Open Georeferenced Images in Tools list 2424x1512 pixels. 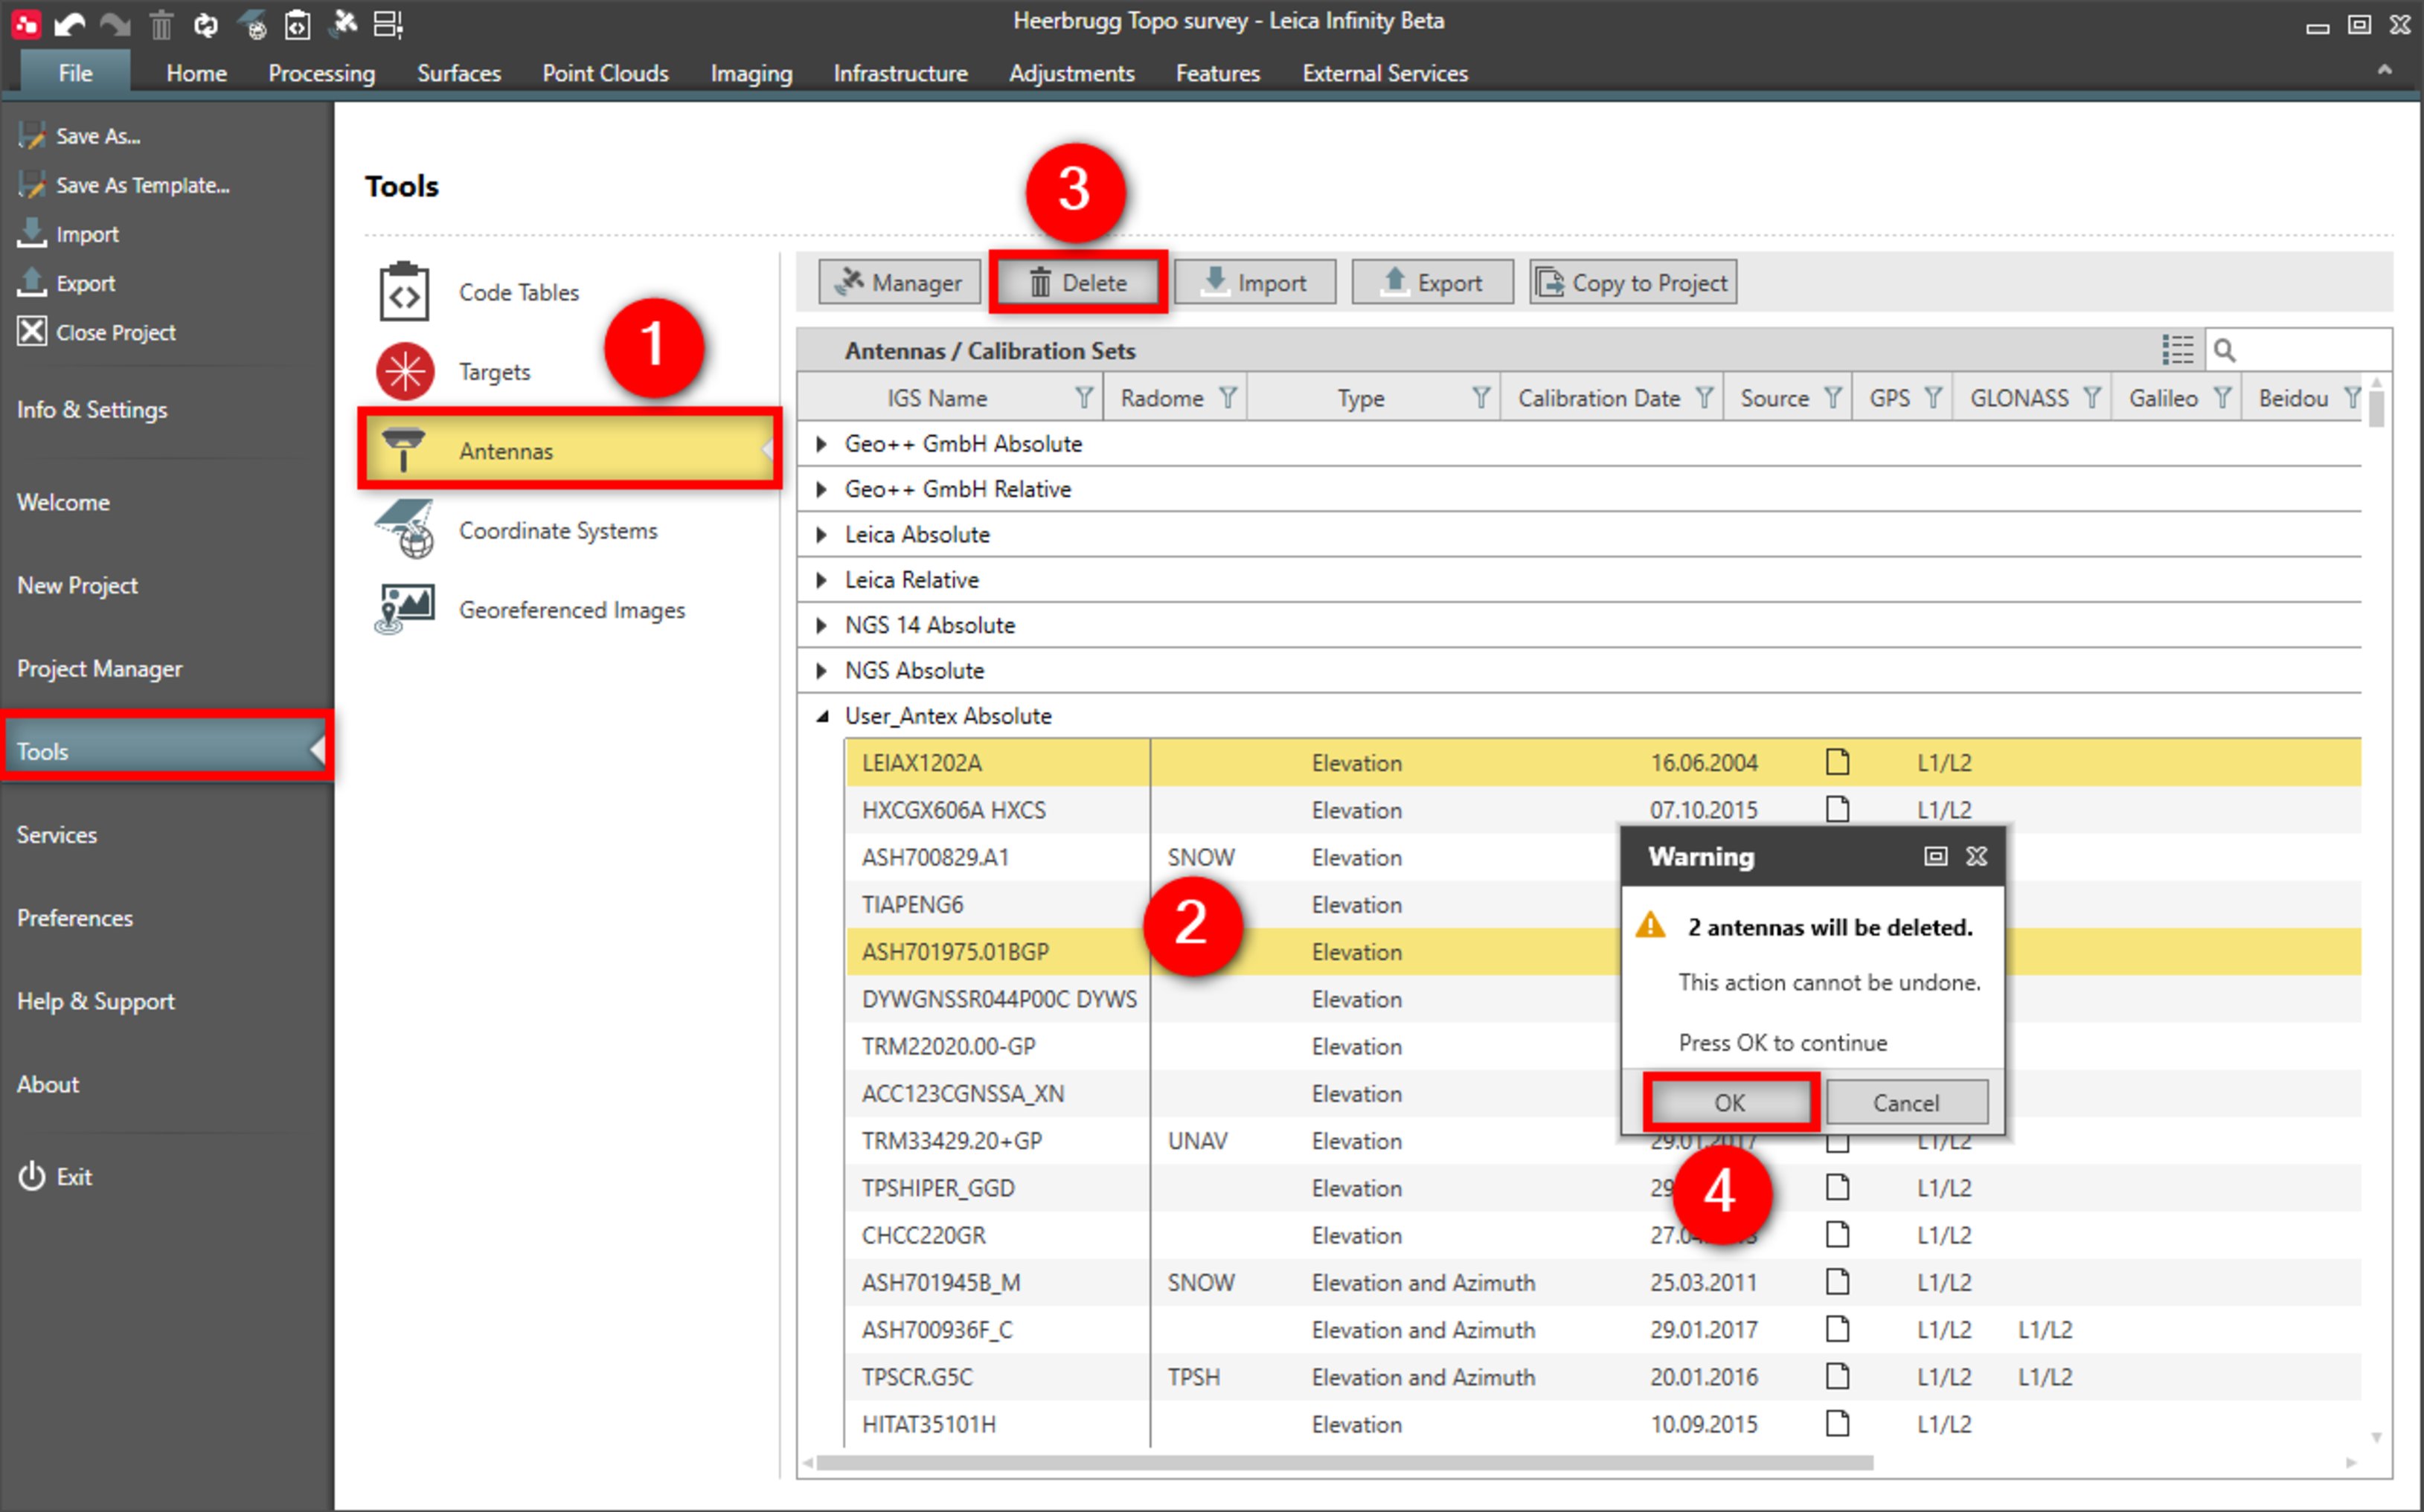pos(572,610)
